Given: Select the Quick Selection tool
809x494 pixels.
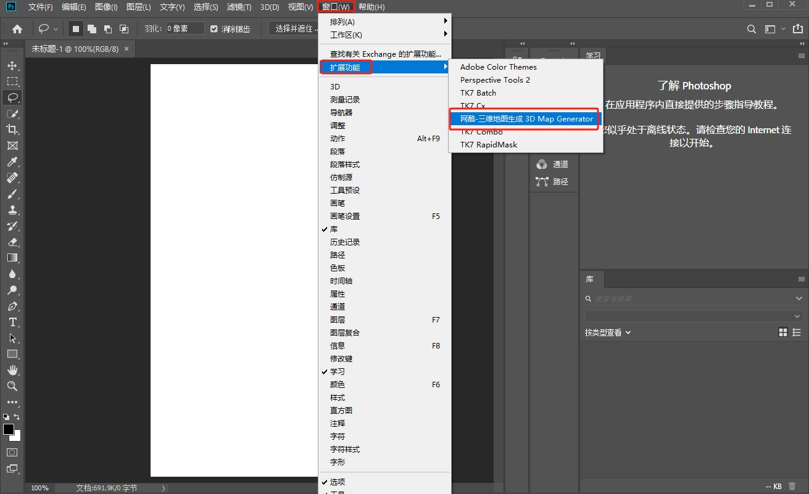Looking at the screenshot, I should pyautogui.click(x=12, y=113).
